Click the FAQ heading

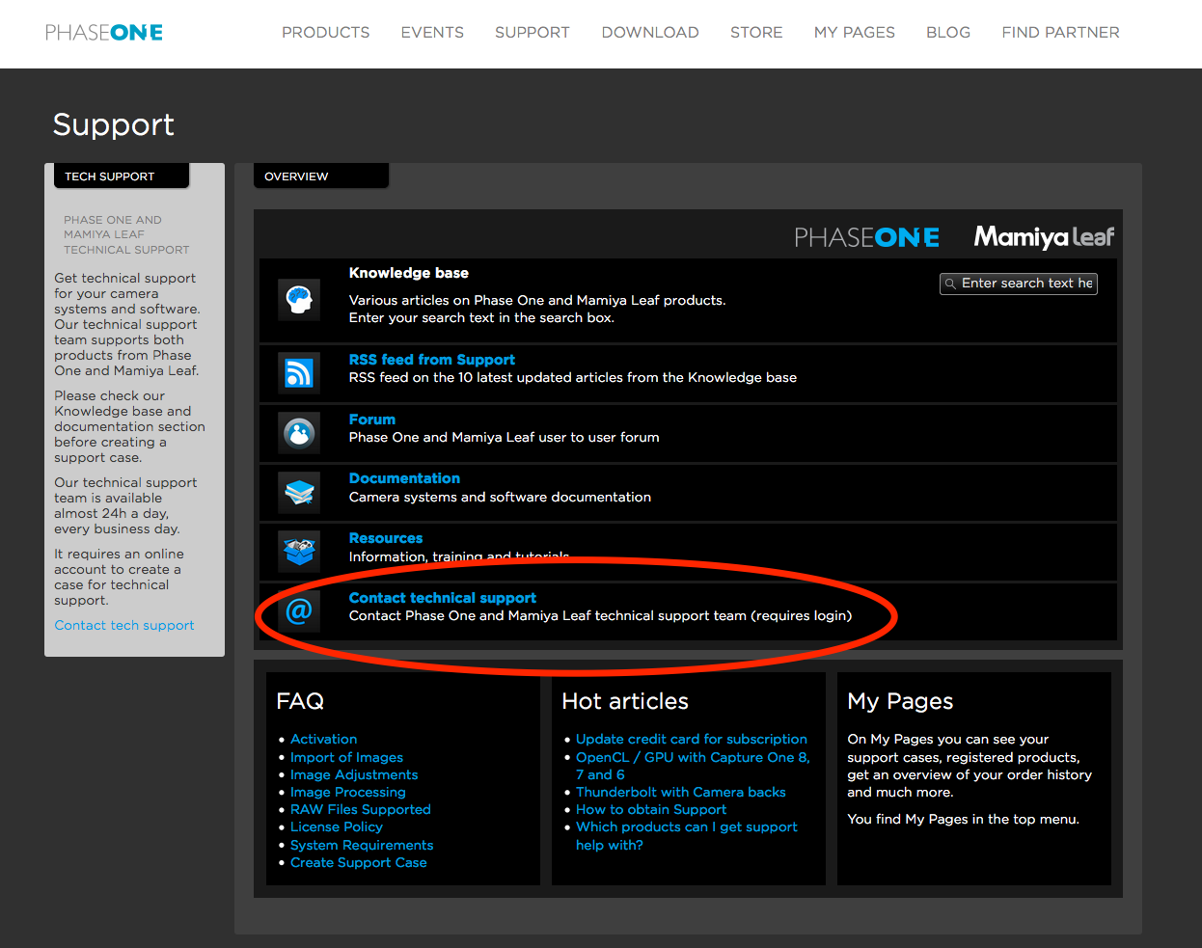(x=300, y=701)
